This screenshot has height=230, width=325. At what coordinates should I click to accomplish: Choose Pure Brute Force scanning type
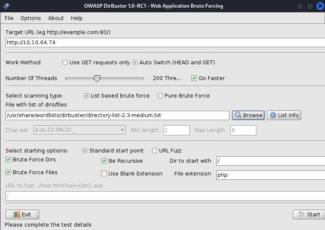coord(160,95)
